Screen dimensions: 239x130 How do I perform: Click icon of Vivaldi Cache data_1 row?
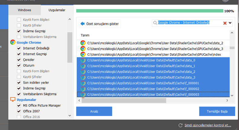coord(83,66)
